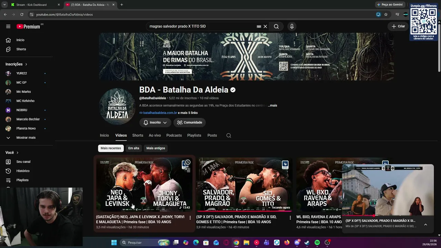Add NEO, JAPA video to Watch Later
The image size is (441, 248).
pyautogui.click(x=188, y=162)
